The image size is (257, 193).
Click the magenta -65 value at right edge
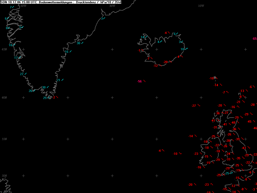(254, 39)
